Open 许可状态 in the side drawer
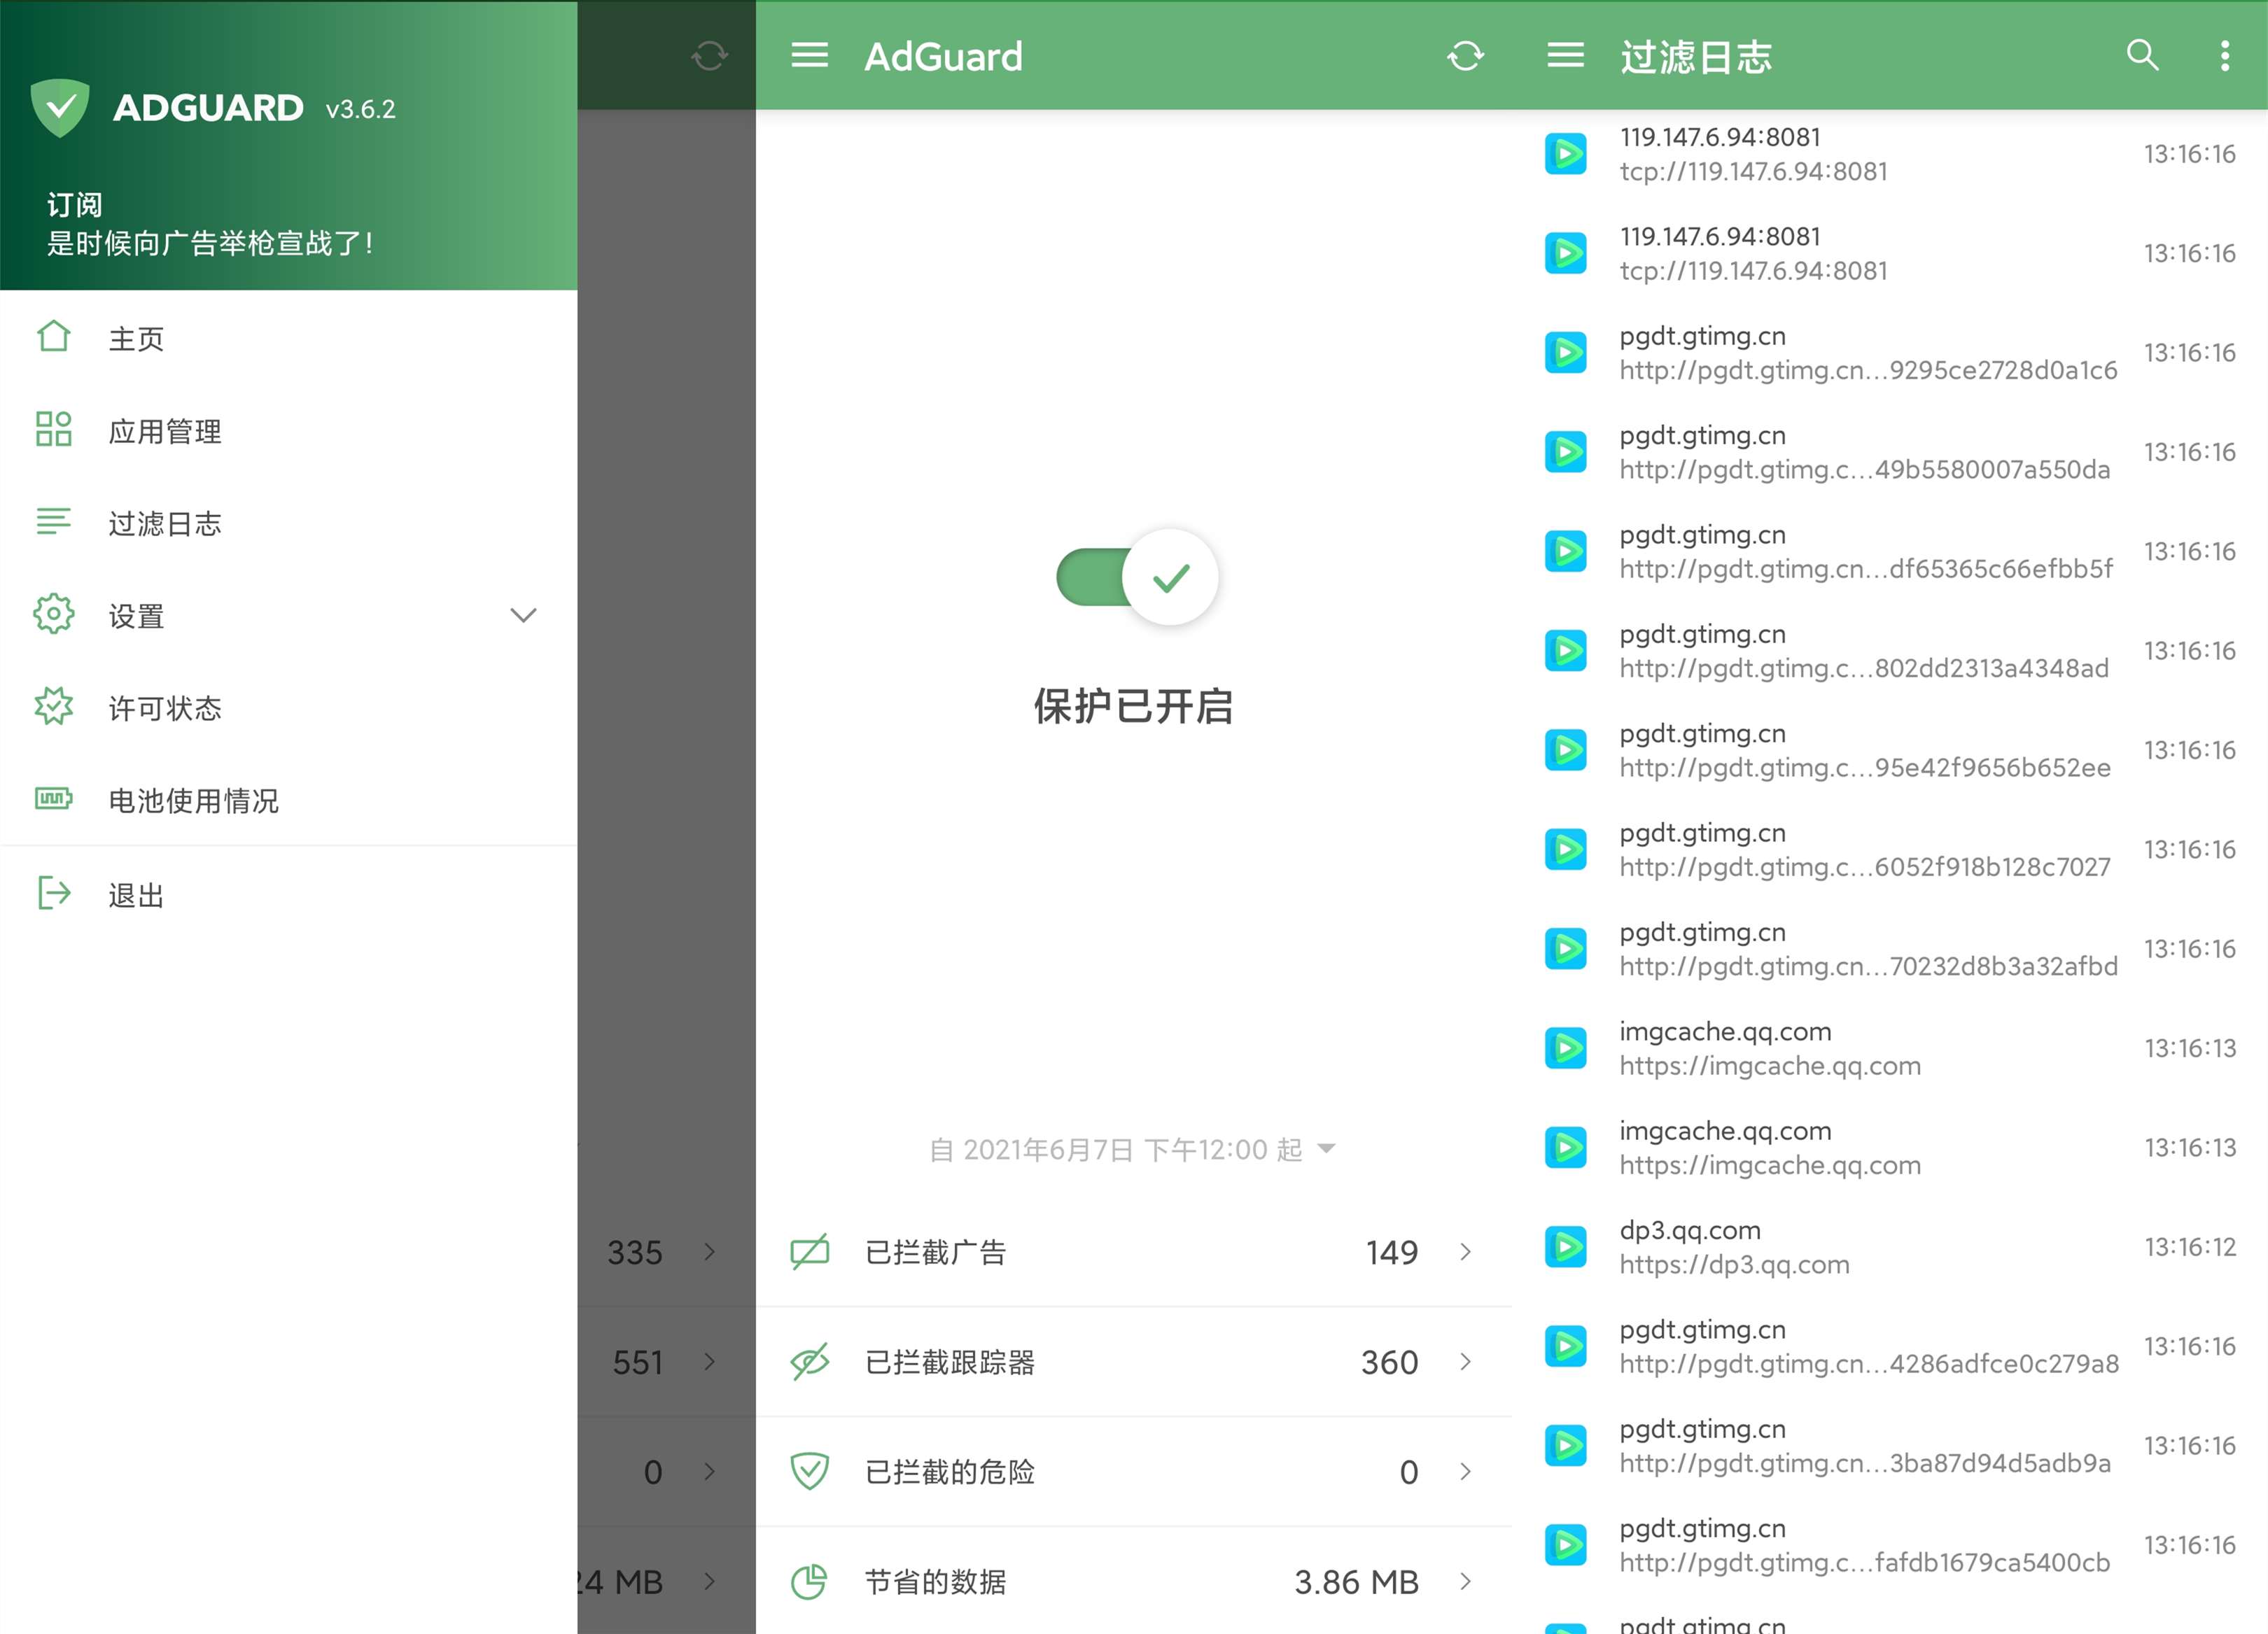 click(288, 708)
